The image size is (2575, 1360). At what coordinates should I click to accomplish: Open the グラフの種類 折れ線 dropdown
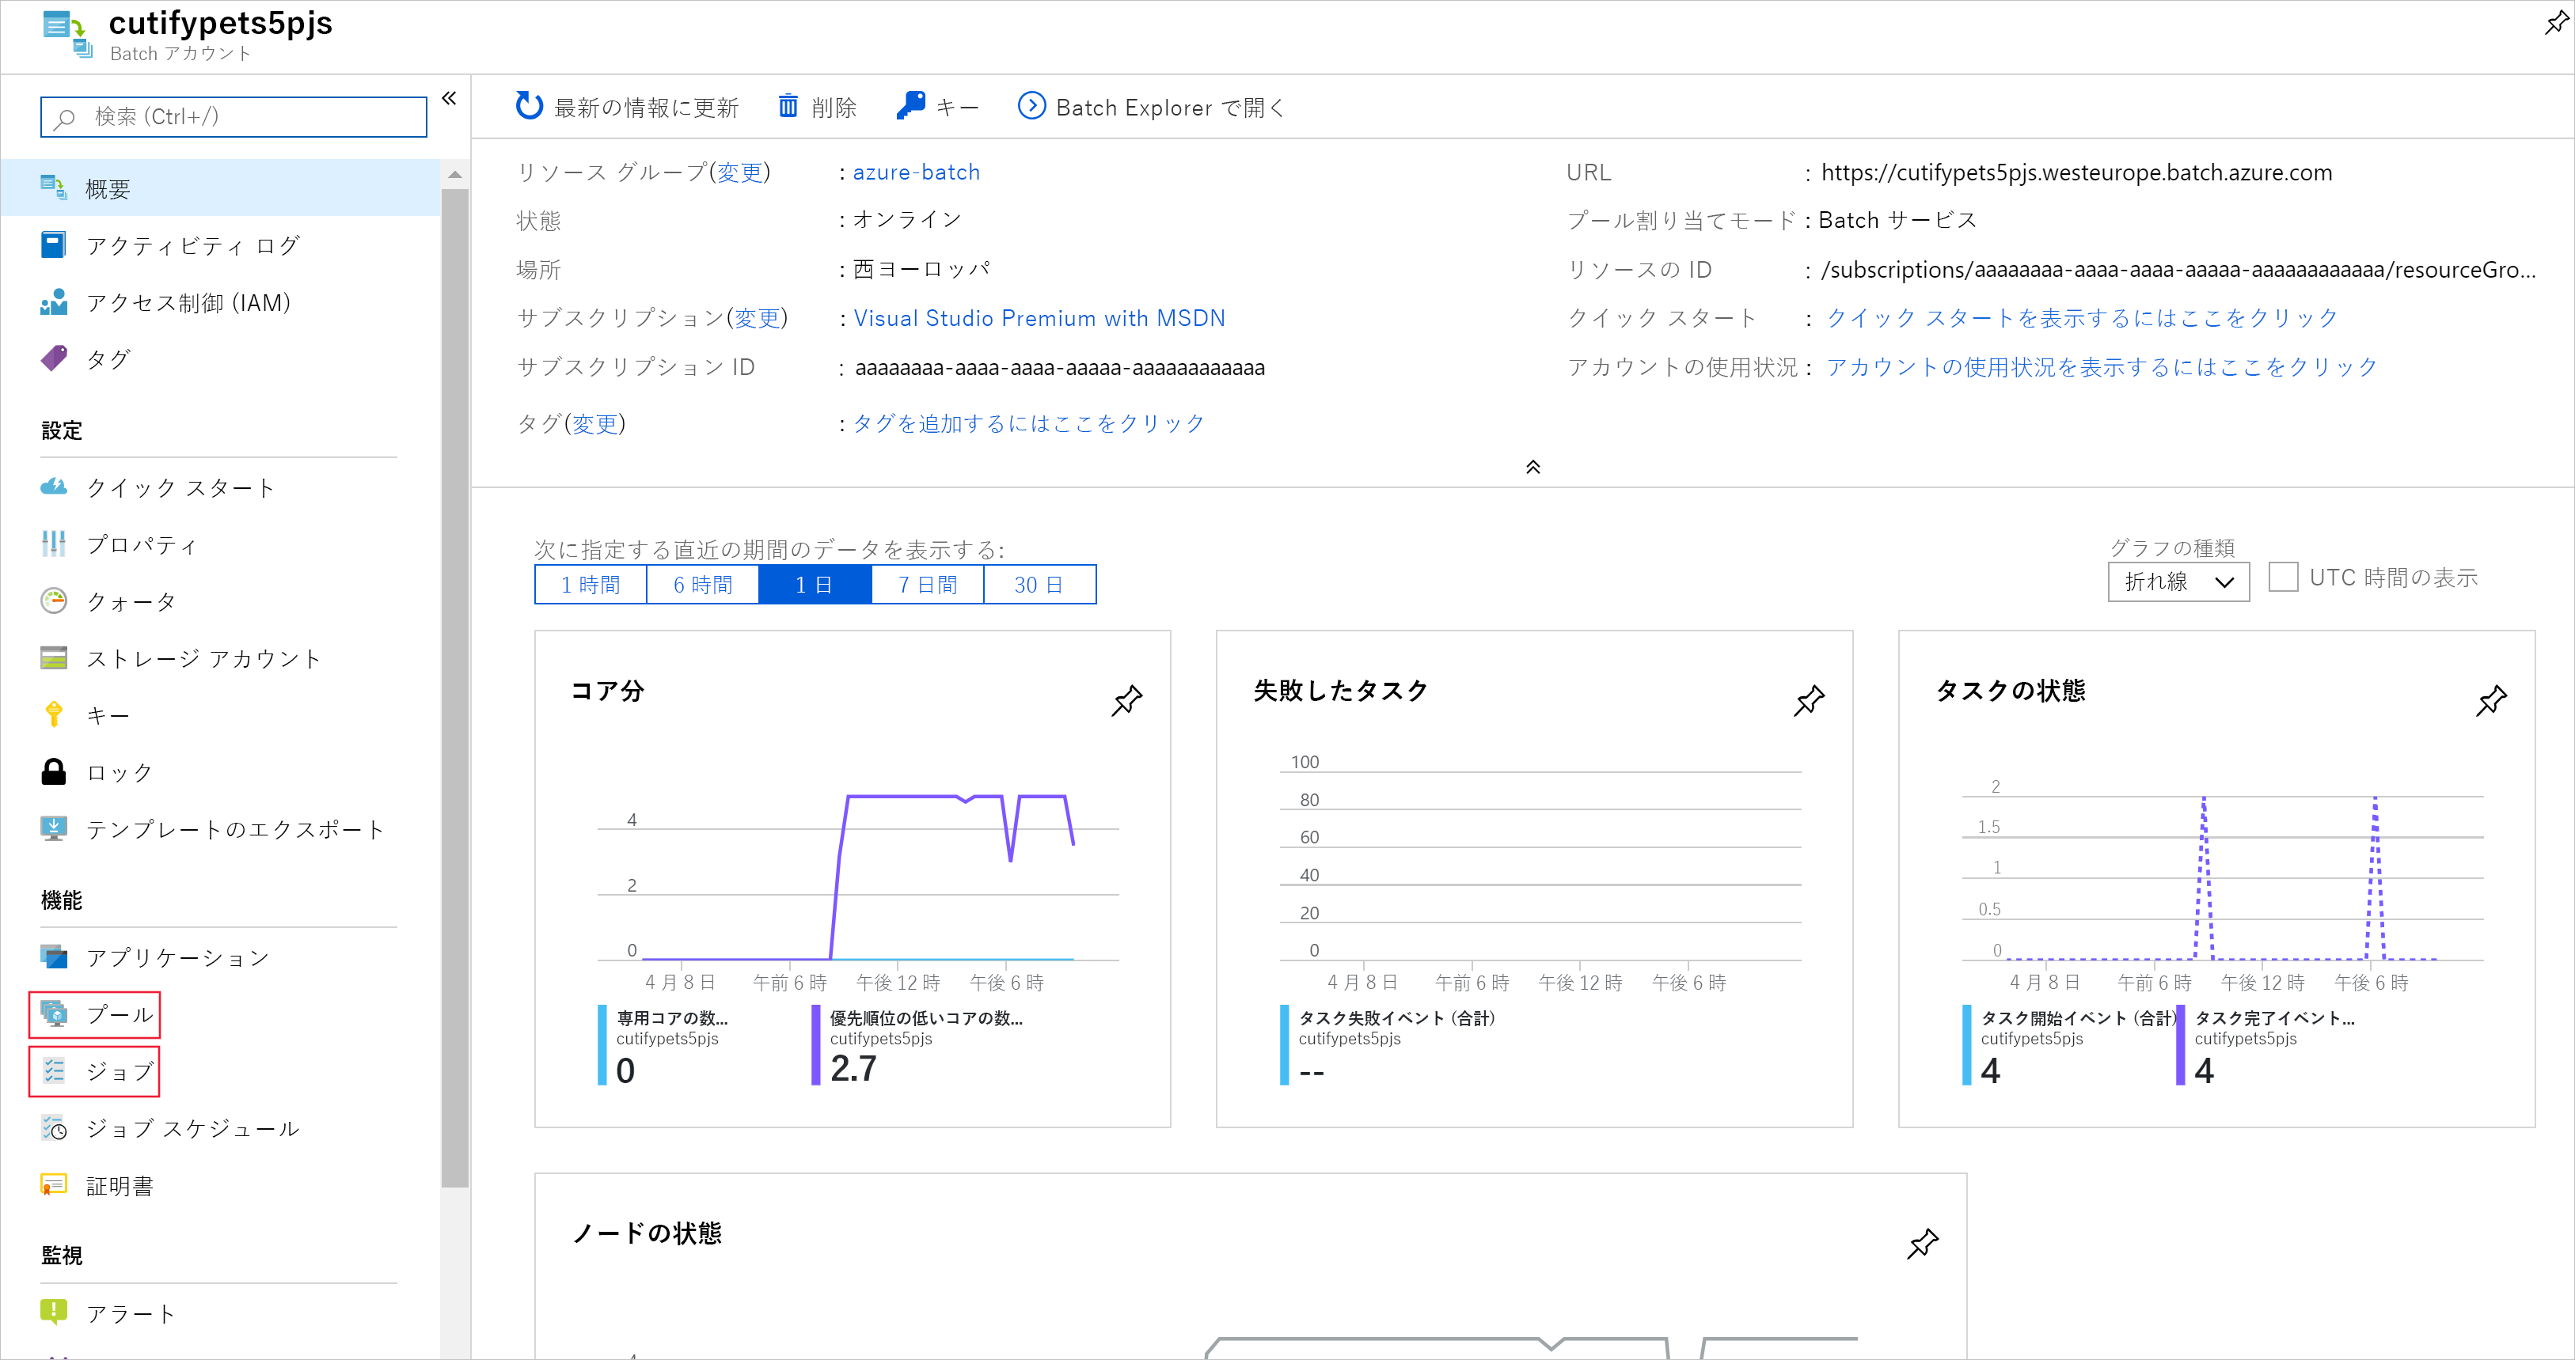[x=2178, y=582]
